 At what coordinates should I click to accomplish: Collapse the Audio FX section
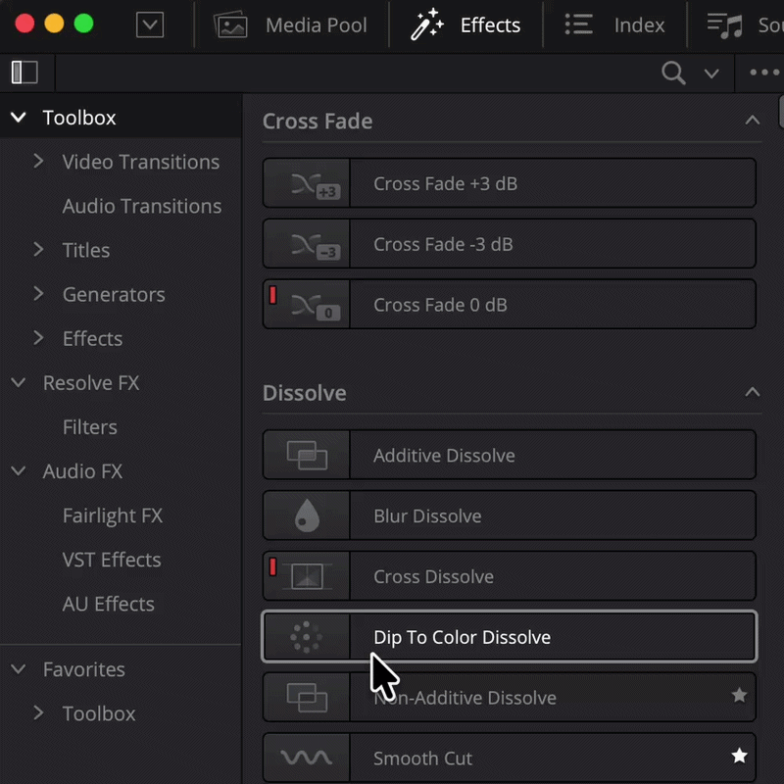click(x=19, y=471)
